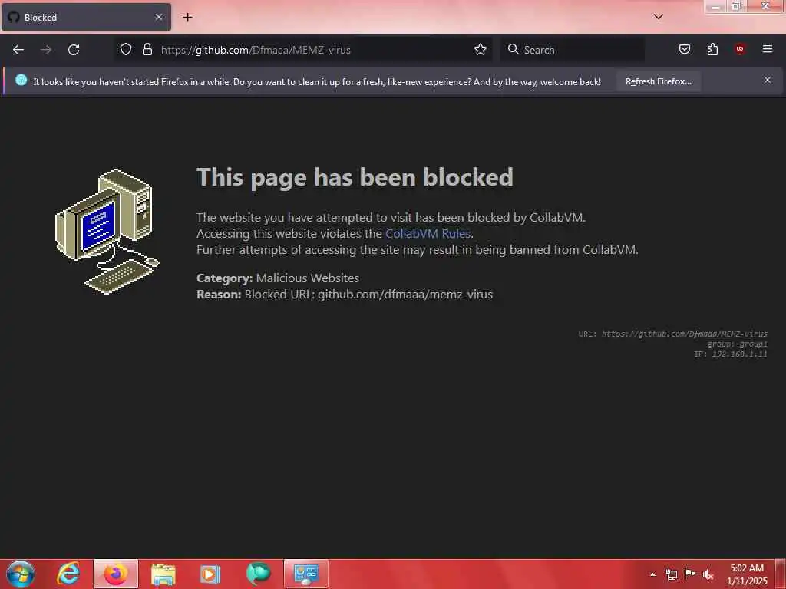Viewport: 786px width, 589px height.
Task: Dismiss the Firefox refresh notification bar
Action: 768,80
